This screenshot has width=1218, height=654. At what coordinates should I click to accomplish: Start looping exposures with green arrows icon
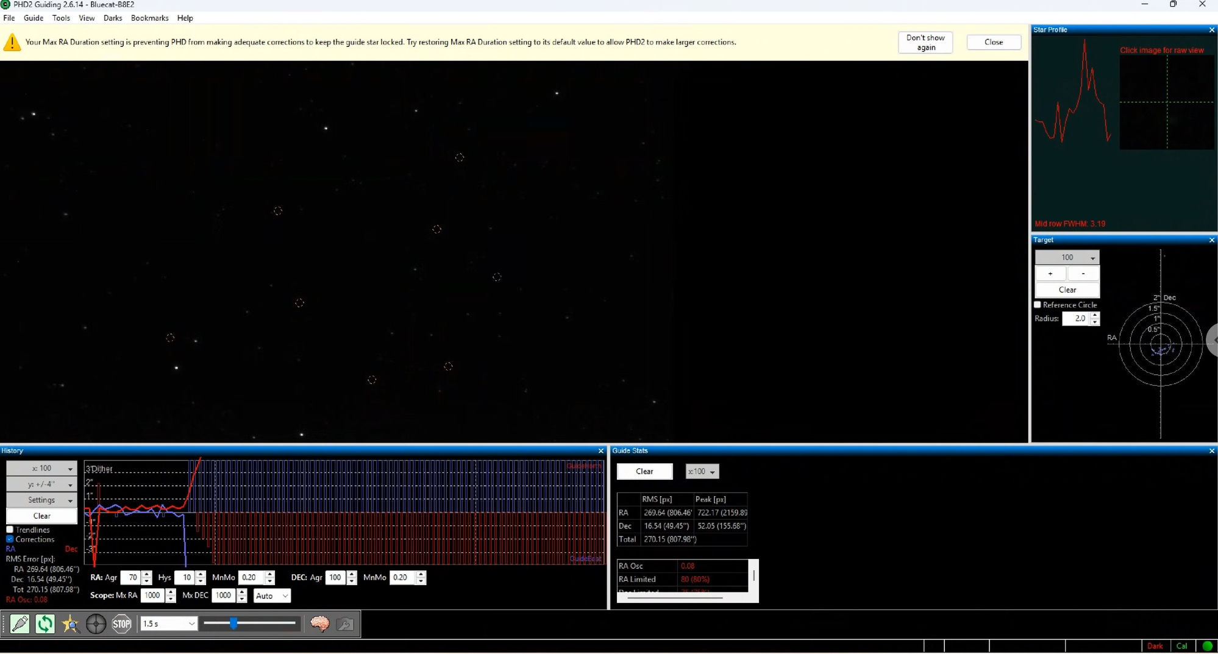45,624
